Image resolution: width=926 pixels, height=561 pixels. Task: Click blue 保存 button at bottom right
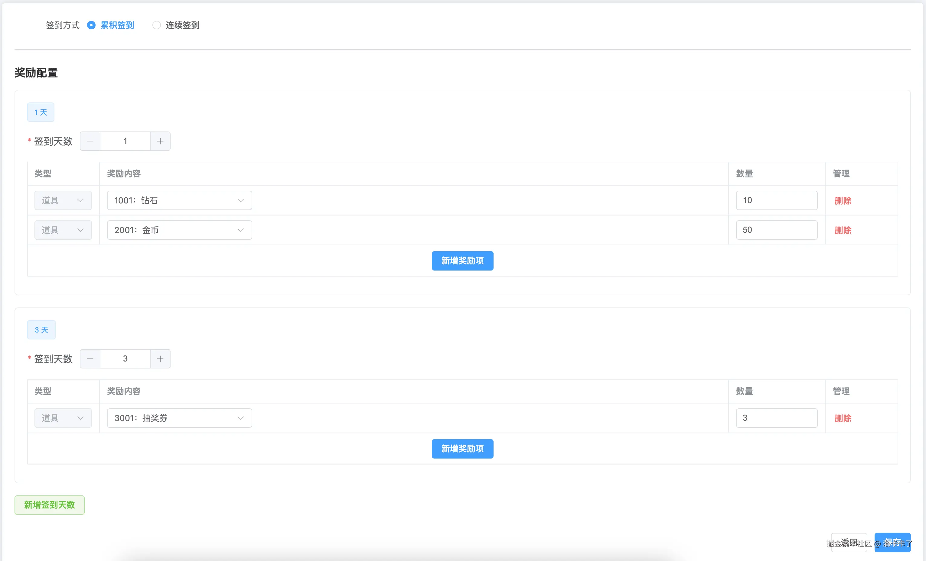[892, 543]
